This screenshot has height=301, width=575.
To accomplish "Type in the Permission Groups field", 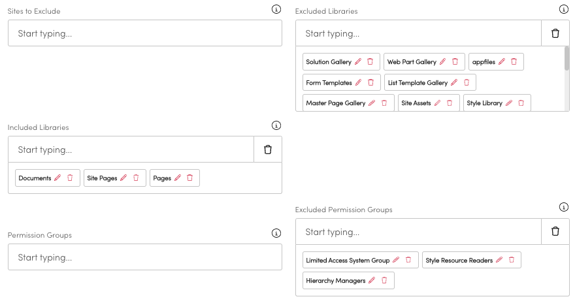I will coord(144,257).
